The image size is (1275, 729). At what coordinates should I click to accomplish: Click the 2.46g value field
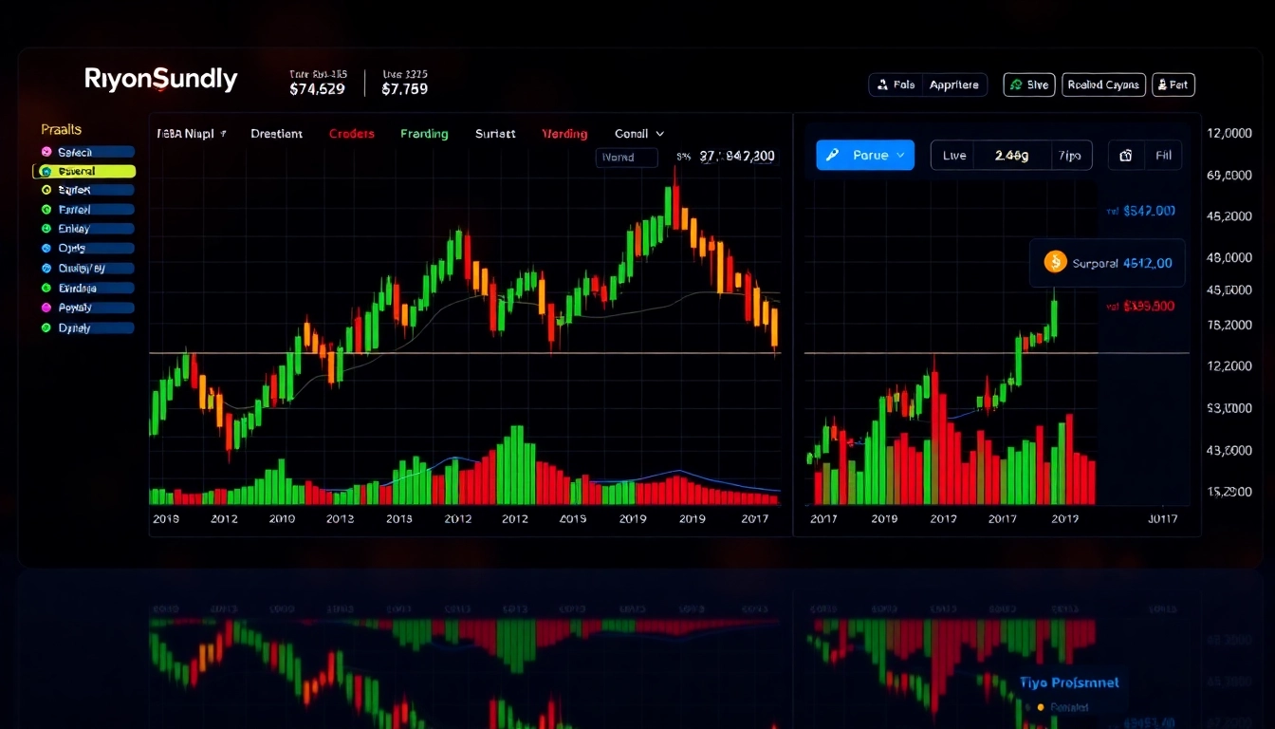tap(1012, 156)
